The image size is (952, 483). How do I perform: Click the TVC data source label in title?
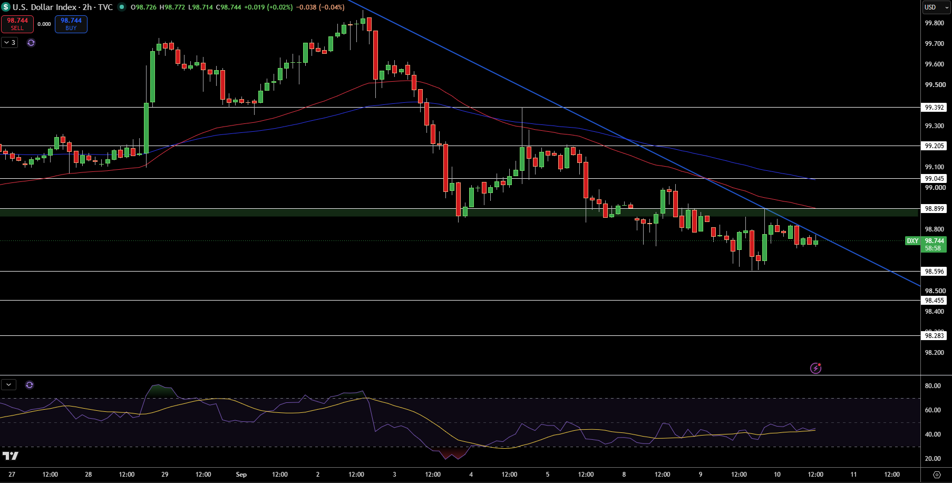[105, 7]
